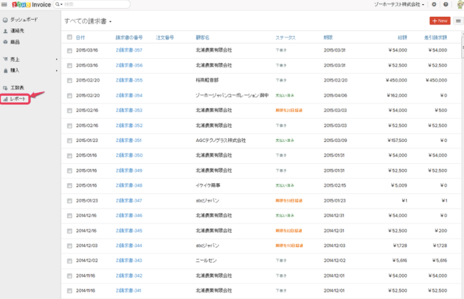This screenshot has height=299, width=464.
Task: Open invoice link Z請求書-354
Action: click(129, 95)
